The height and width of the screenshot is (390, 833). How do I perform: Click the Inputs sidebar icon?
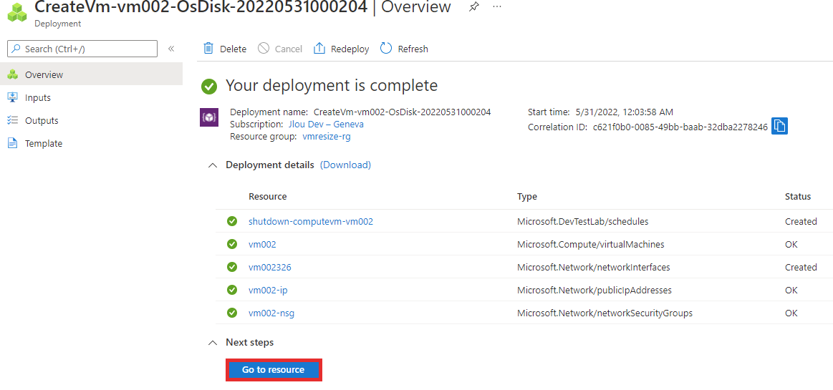(x=13, y=97)
